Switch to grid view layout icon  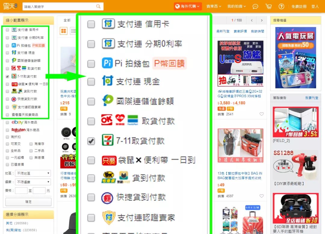63,31
